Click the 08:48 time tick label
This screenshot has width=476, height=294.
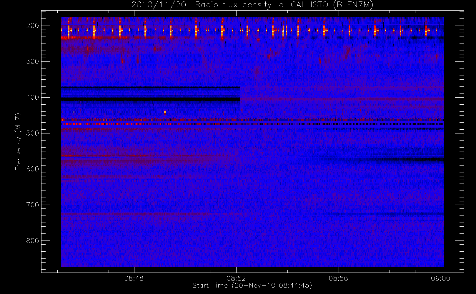(x=134, y=278)
